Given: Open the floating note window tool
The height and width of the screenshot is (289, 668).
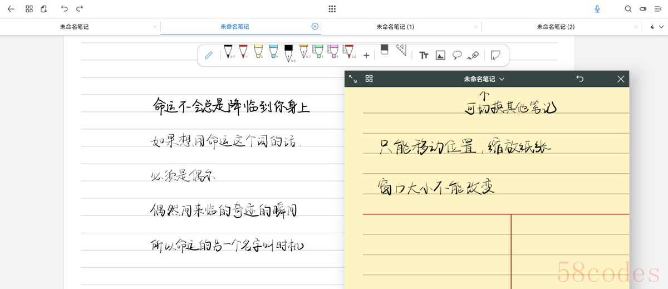Looking at the screenshot, I should click(x=495, y=55).
